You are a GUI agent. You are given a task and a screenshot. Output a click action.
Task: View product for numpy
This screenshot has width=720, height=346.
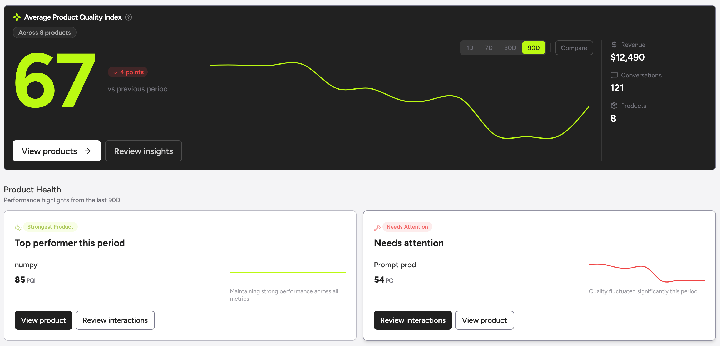click(43, 320)
